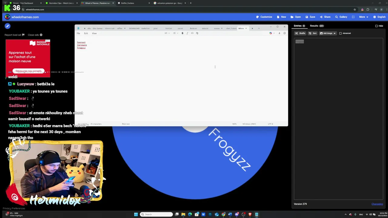This screenshot has width=388, height=218.
Task: Open the H1 heading dropdown in Notepad
Action: coord(167,33)
